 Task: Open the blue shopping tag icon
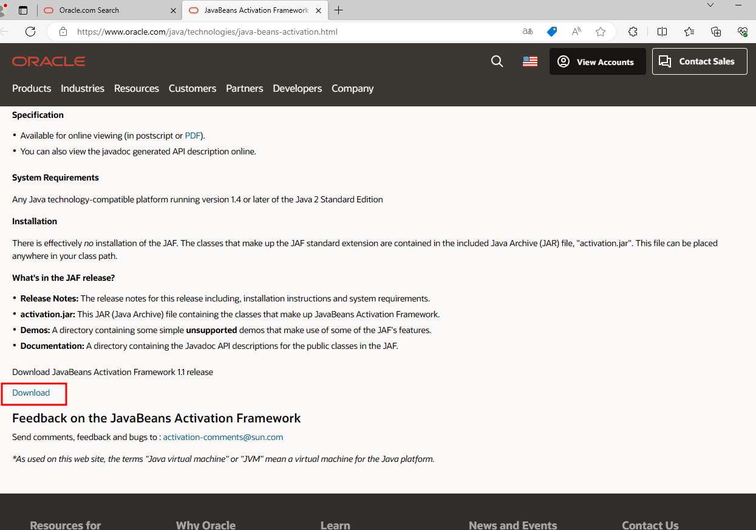coord(552,32)
